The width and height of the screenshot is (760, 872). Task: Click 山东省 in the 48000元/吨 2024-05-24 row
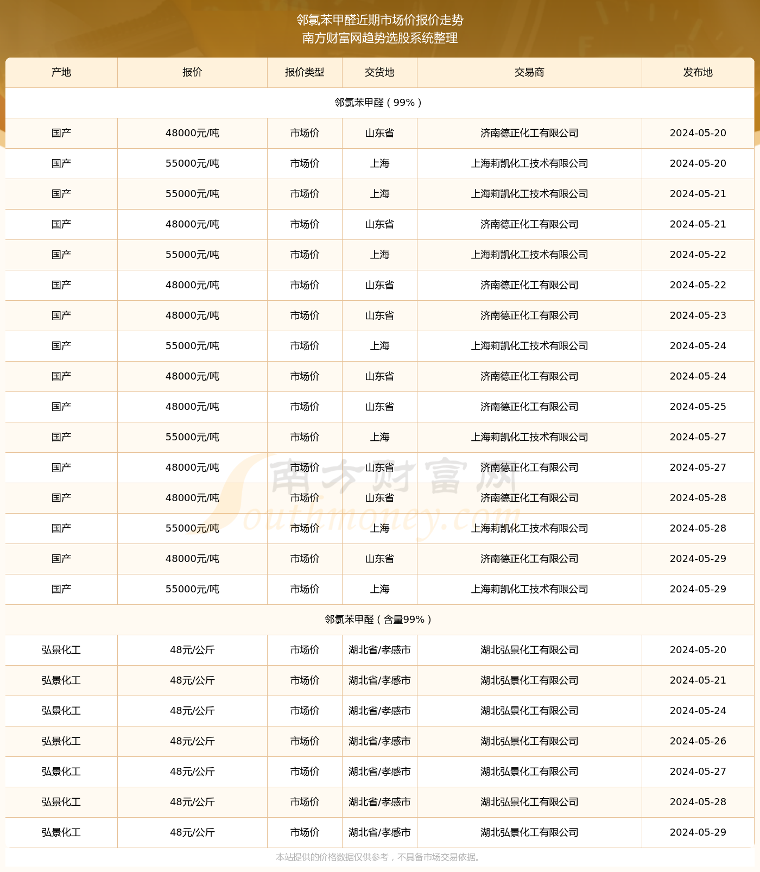379,376
